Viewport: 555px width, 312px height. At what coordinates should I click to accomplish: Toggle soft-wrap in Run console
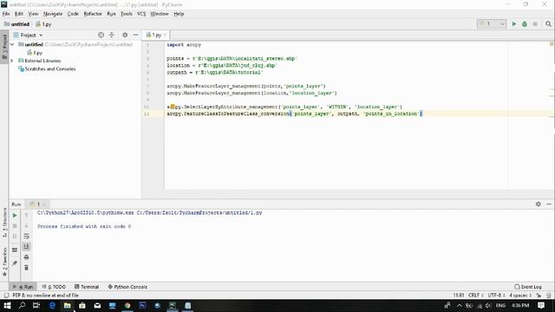26,237
